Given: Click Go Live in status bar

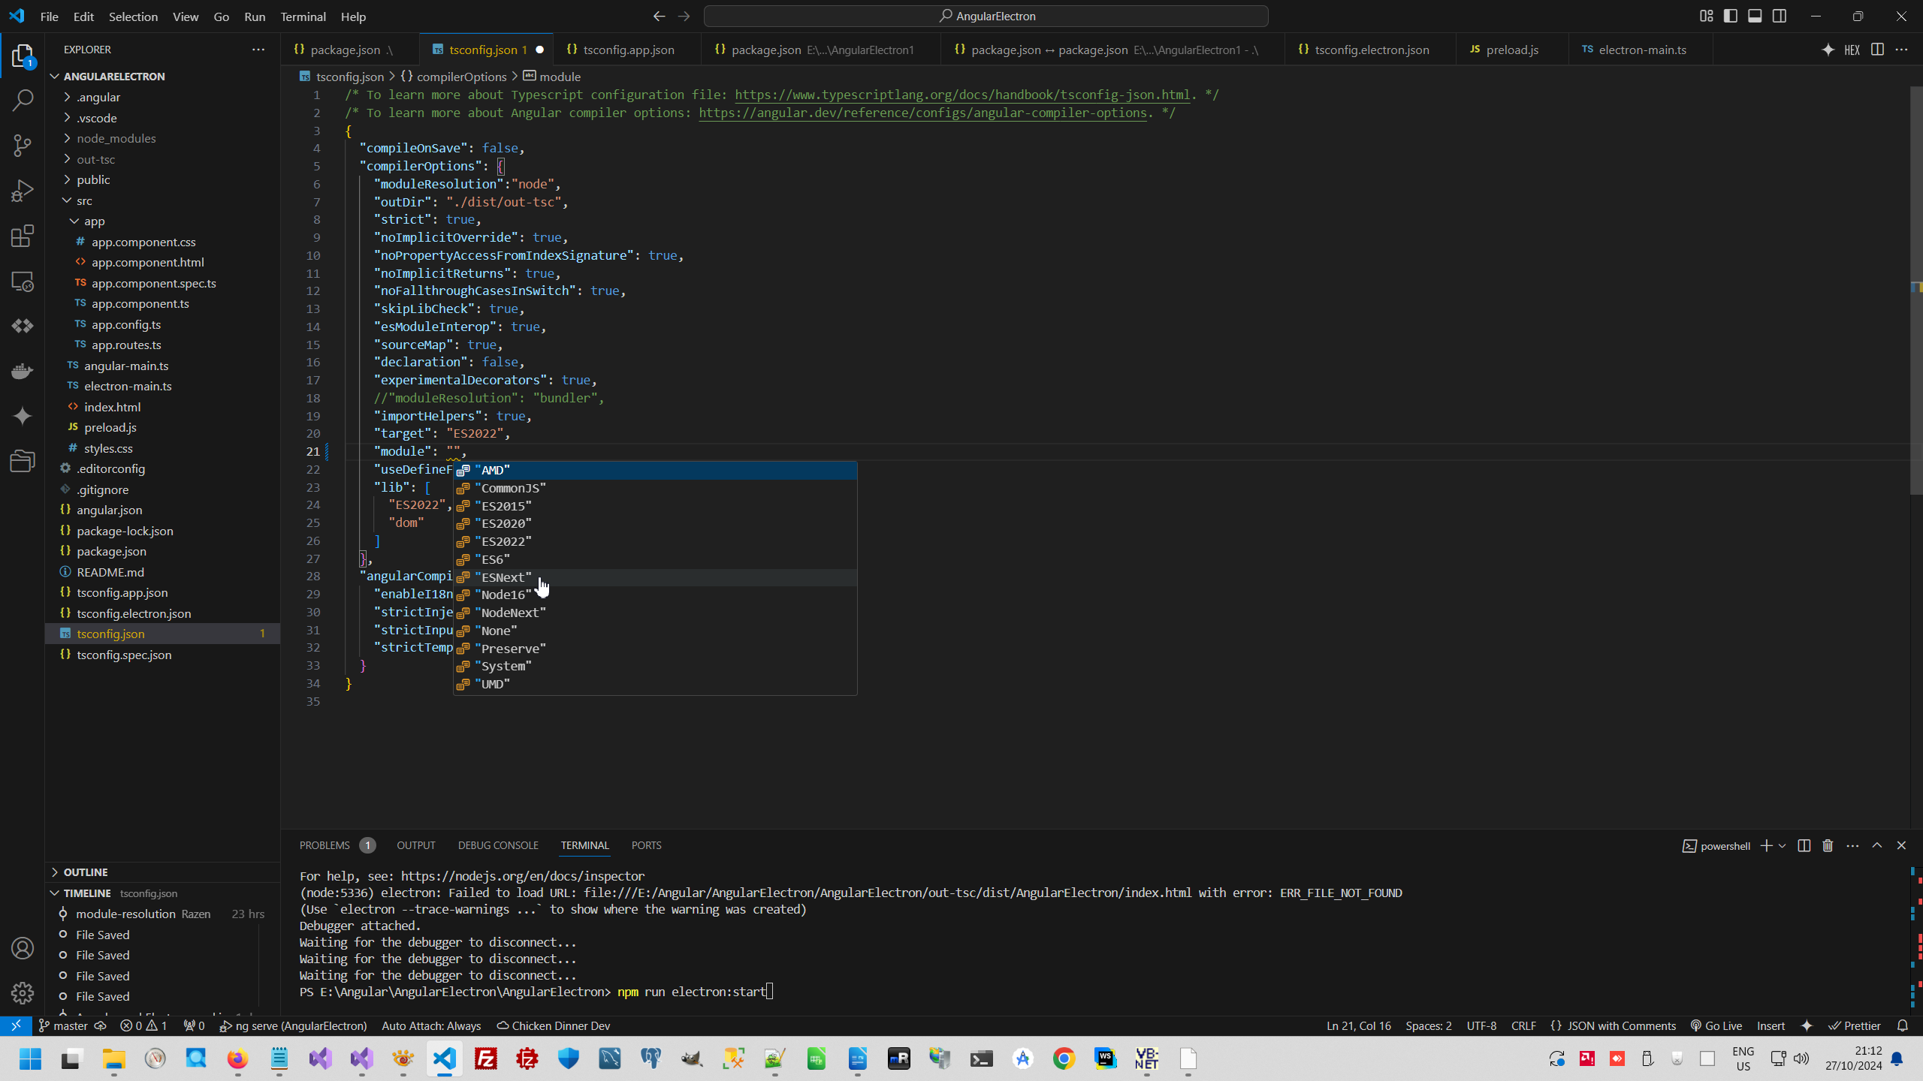Looking at the screenshot, I should click(1716, 1025).
